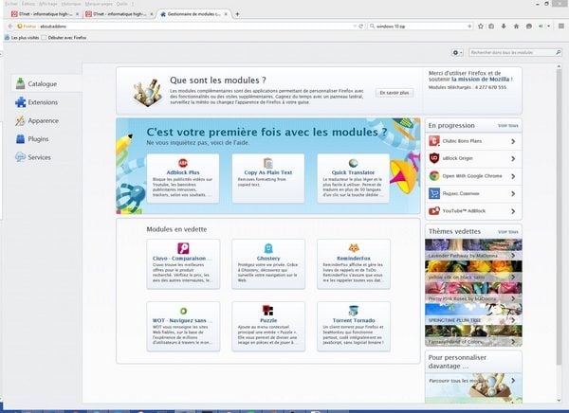Expand Clubic Bons Plans chevron
The height and width of the screenshot is (413, 569).
pyautogui.click(x=513, y=141)
